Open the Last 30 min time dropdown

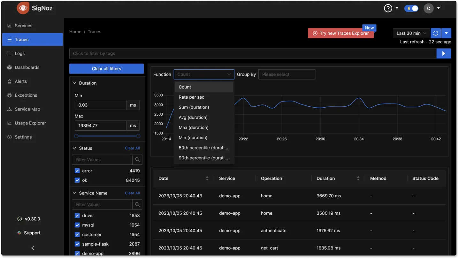(411, 33)
